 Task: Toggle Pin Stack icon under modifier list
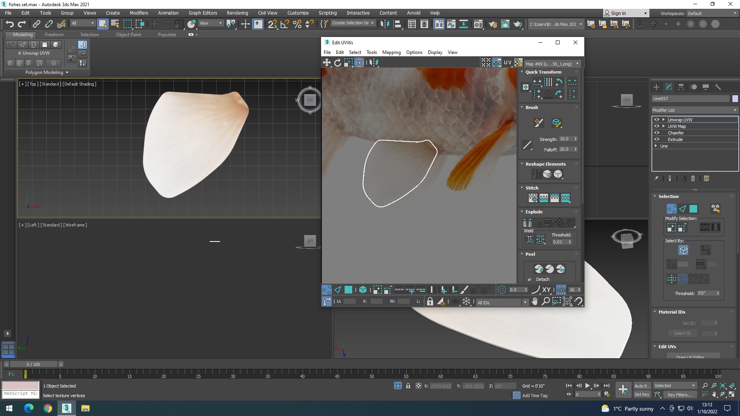(x=656, y=178)
